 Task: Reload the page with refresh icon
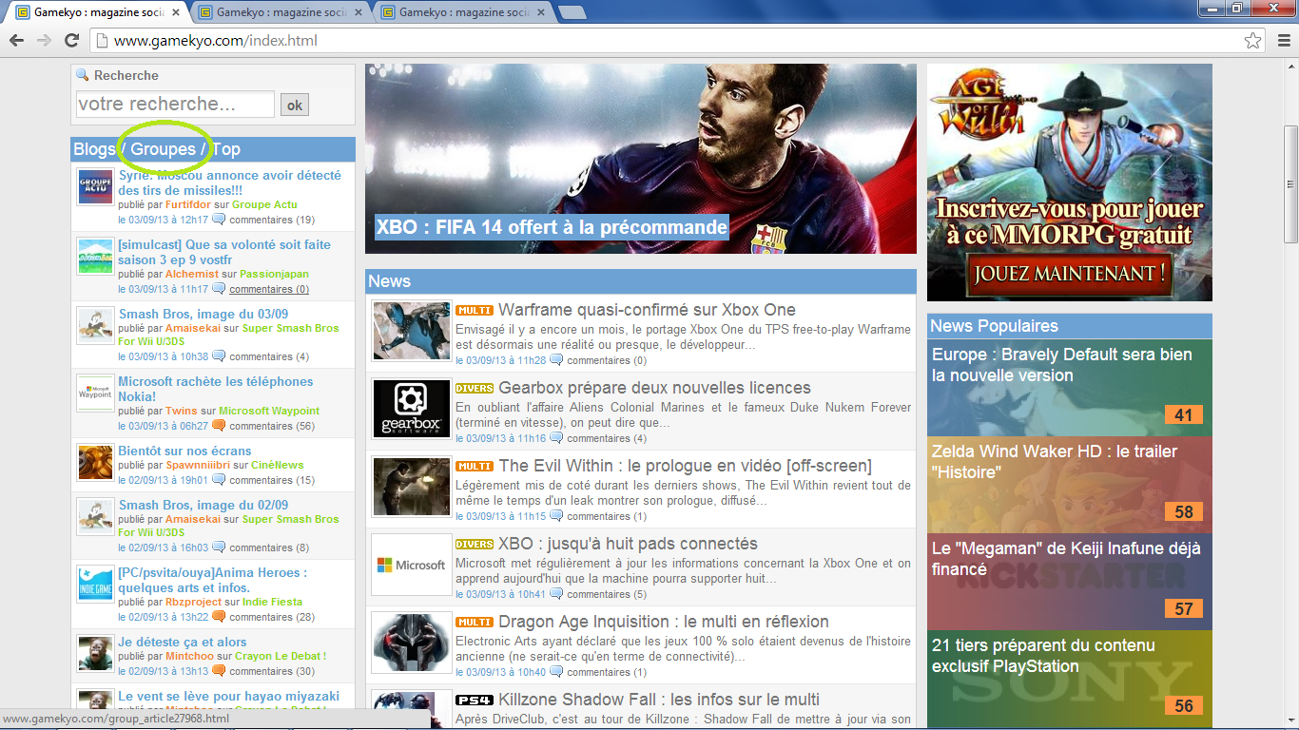click(71, 41)
